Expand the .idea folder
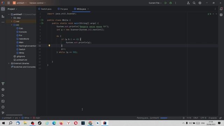 (12, 18)
